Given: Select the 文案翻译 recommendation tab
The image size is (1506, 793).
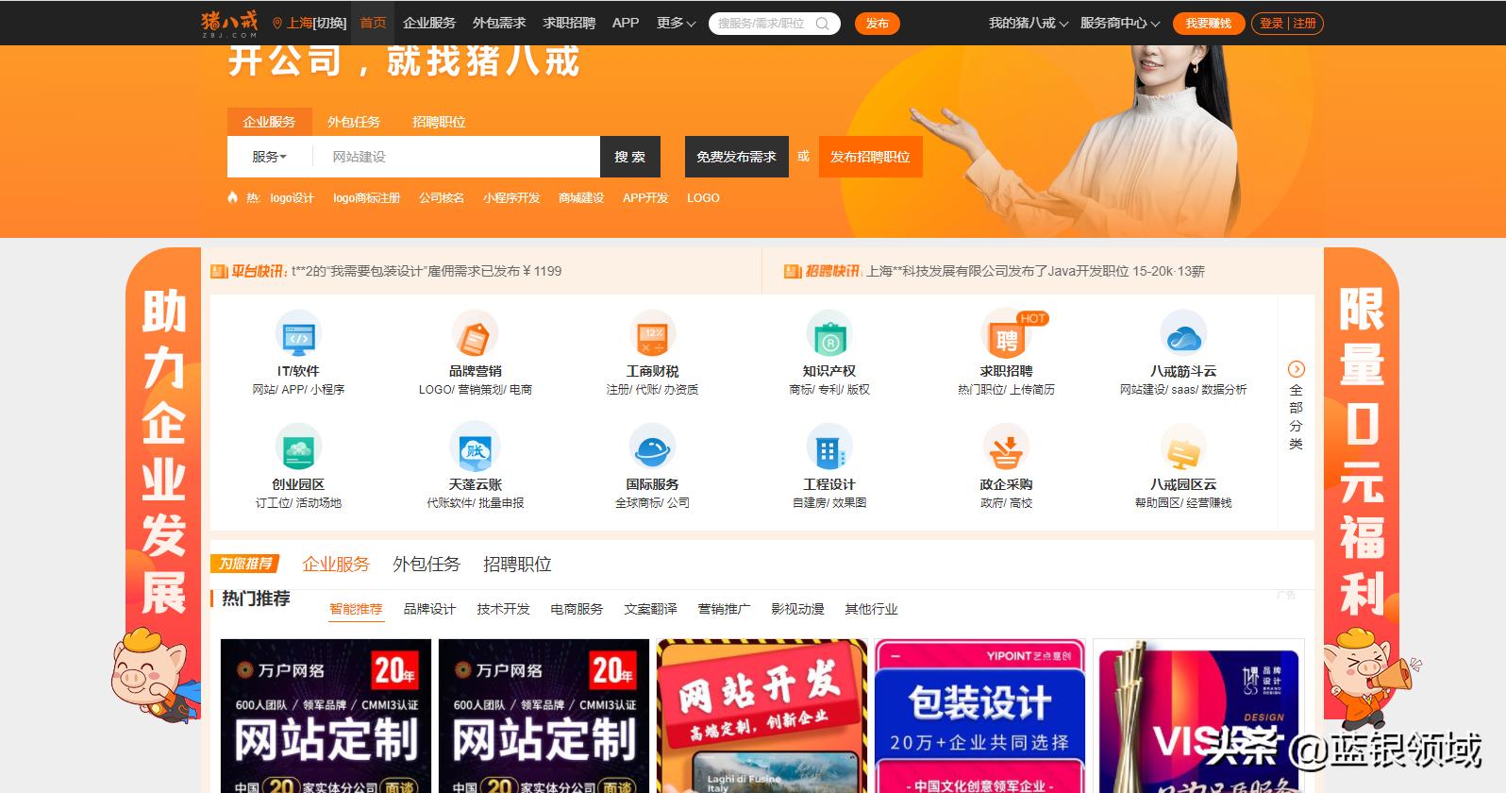Looking at the screenshot, I should pyautogui.click(x=650, y=609).
